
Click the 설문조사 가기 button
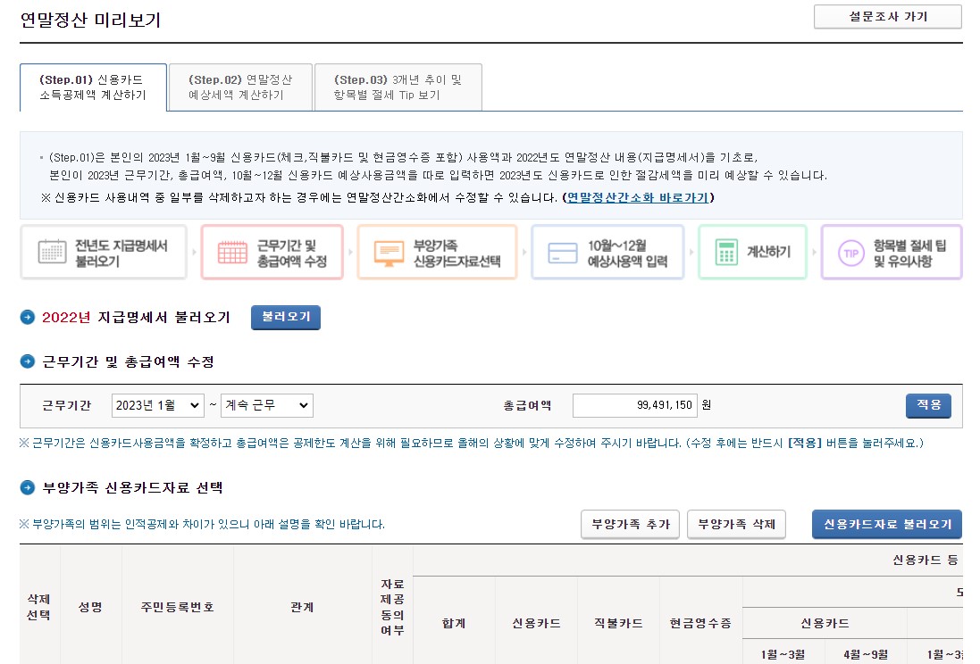point(887,17)
